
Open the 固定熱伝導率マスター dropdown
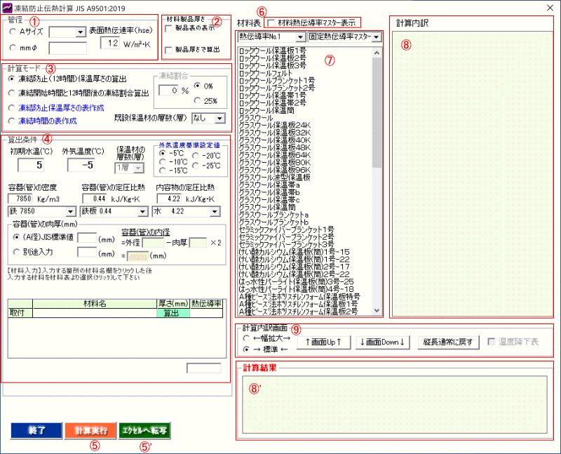click(x=375, y=36)
